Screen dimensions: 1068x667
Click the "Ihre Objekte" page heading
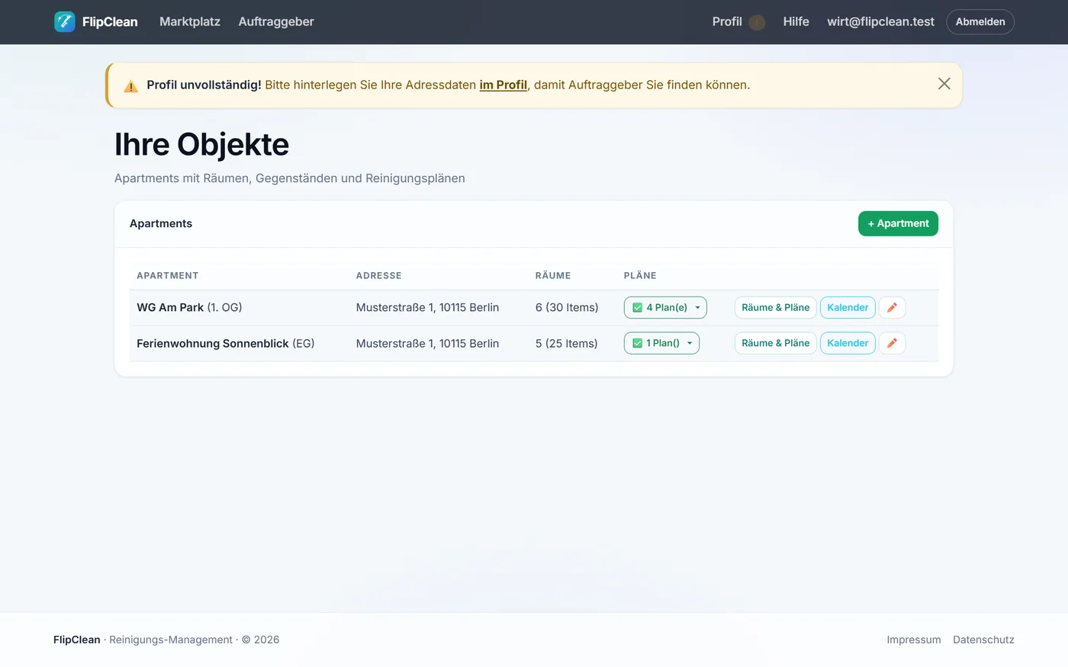[x=201, y=144]
